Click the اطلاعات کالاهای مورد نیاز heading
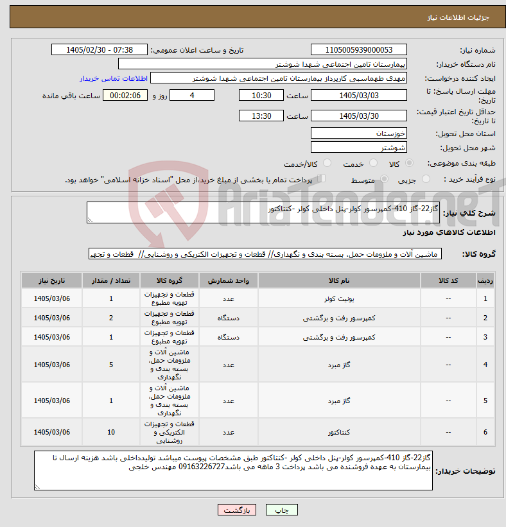Image resolution: width=506 pixels, height=527 pixels. [449, 232]
